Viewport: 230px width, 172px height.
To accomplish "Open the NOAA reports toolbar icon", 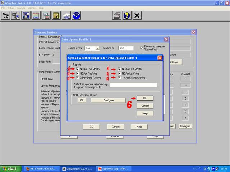I will [77, 15].
